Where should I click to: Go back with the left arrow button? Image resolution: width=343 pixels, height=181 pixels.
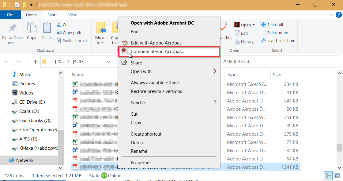pyautogui.click(x=7, y=62)
